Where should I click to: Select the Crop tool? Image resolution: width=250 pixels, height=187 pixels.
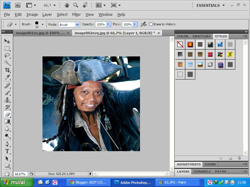[7, 70]
